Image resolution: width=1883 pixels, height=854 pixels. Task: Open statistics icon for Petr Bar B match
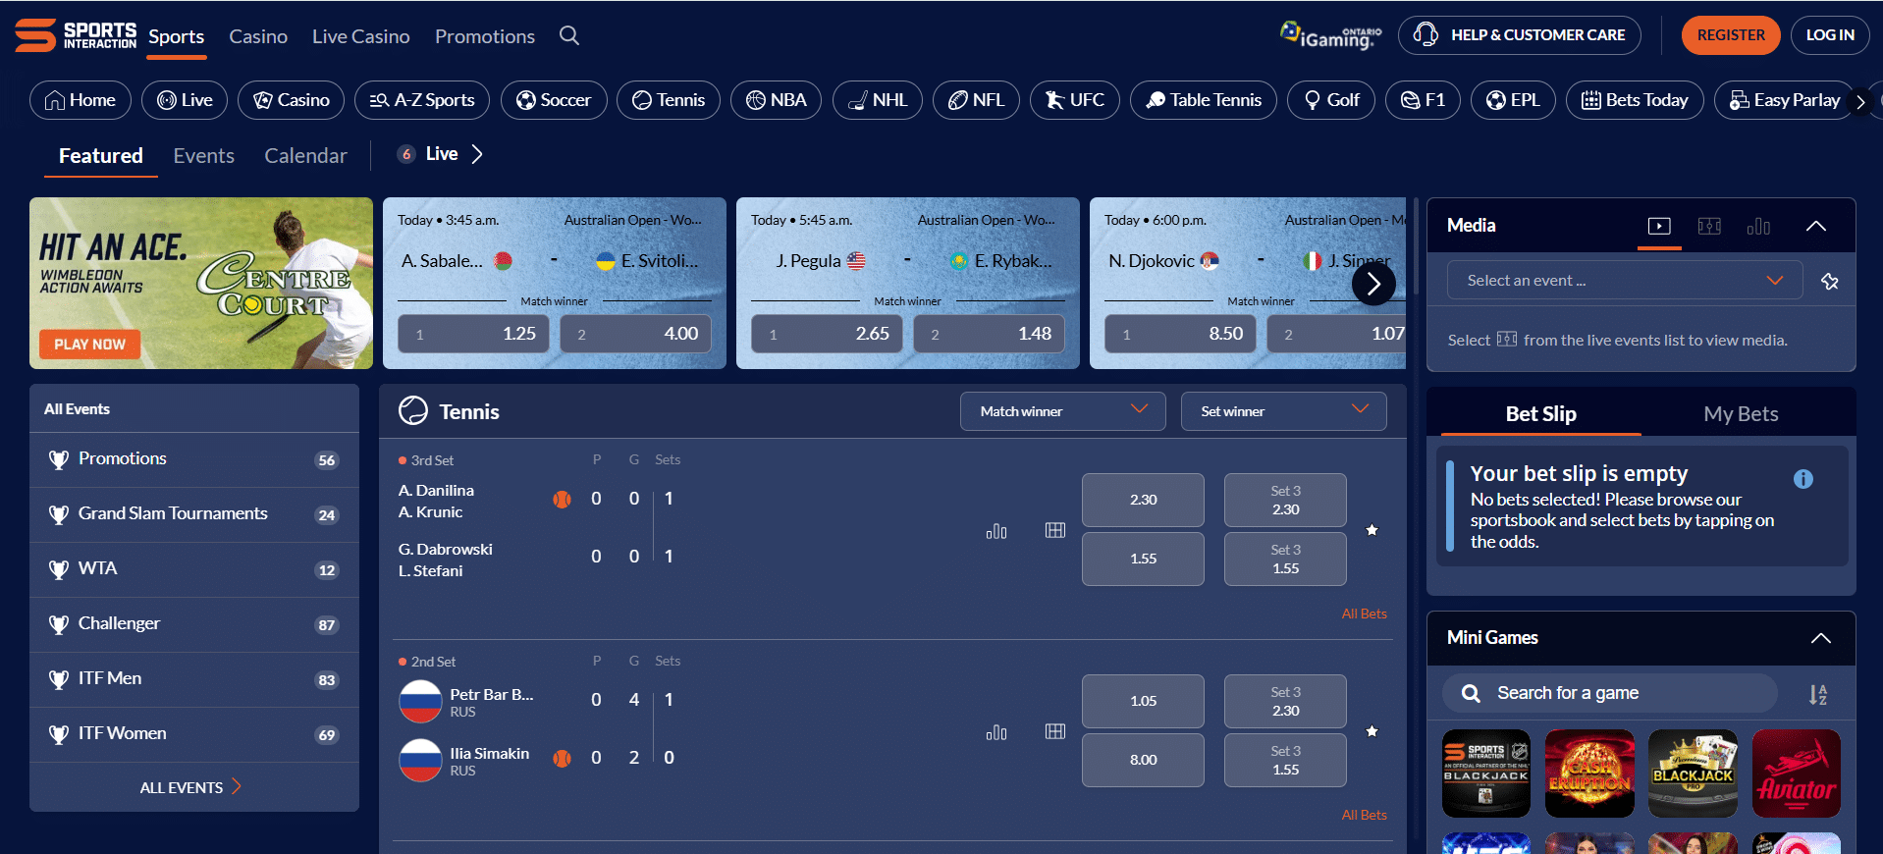point(996,732)
